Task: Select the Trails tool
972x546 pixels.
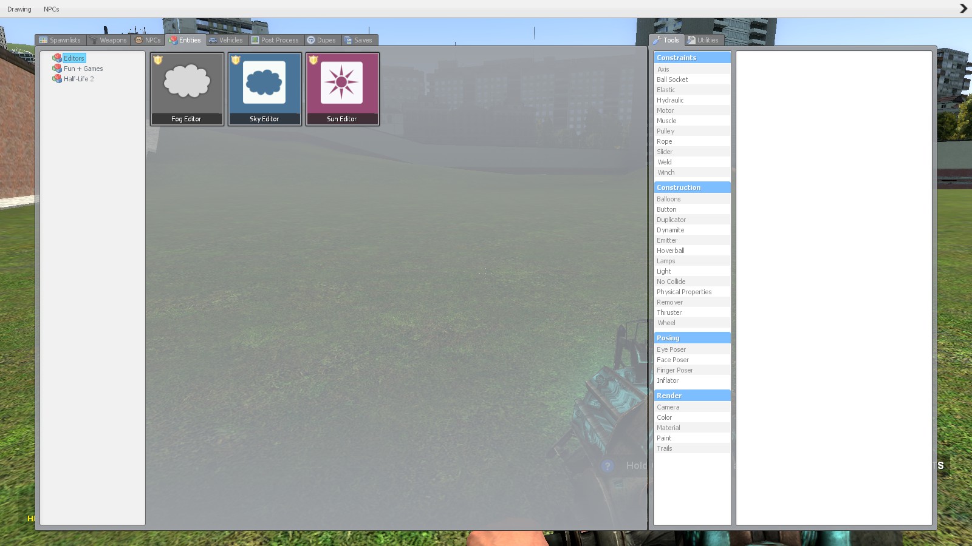Action: coord(692,448)
